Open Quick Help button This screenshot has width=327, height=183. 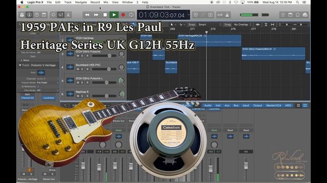coord(36,15)
